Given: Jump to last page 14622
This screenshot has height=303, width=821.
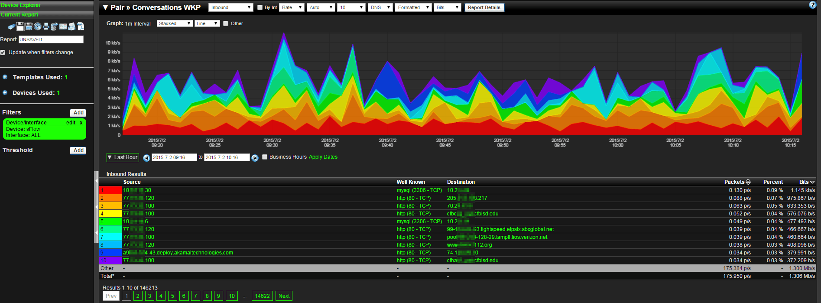Looking at the screenshot, I should 262,296.
